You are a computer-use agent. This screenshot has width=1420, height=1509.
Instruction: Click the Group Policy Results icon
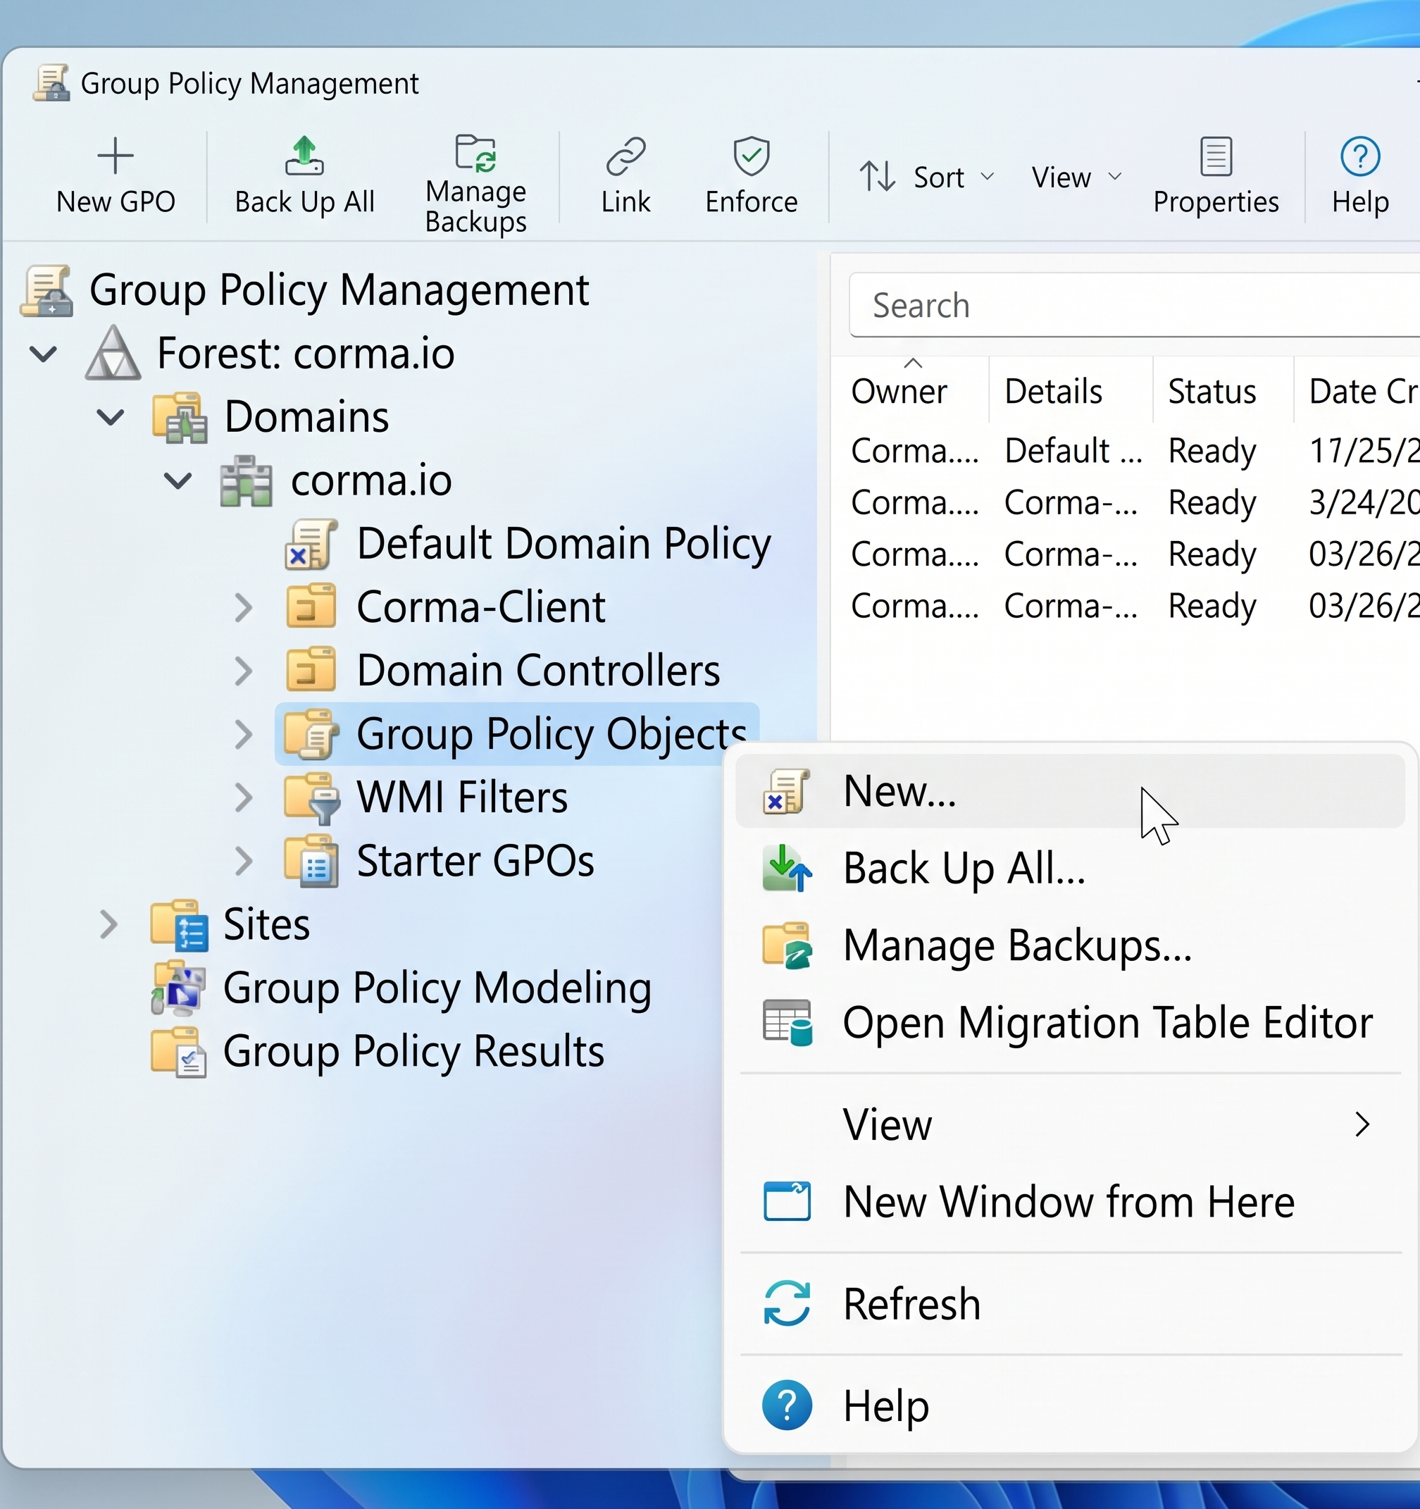coord(179,1052)
